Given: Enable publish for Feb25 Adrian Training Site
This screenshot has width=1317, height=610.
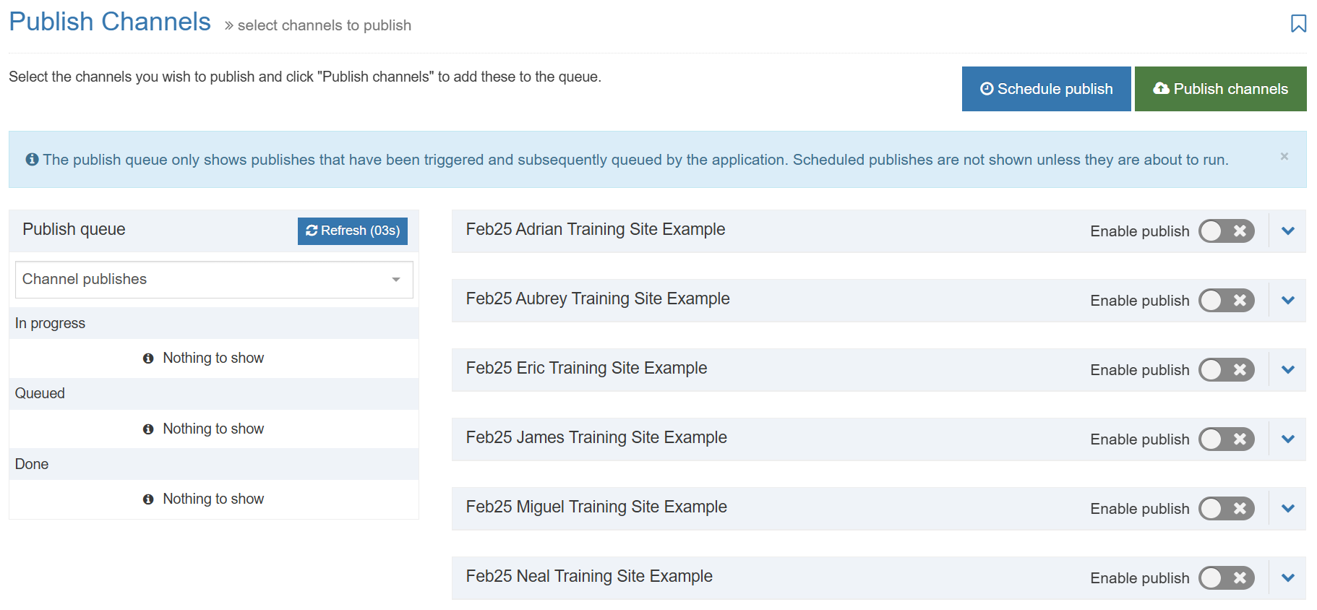Looking at the screenshot, I should pos(1226,231).
